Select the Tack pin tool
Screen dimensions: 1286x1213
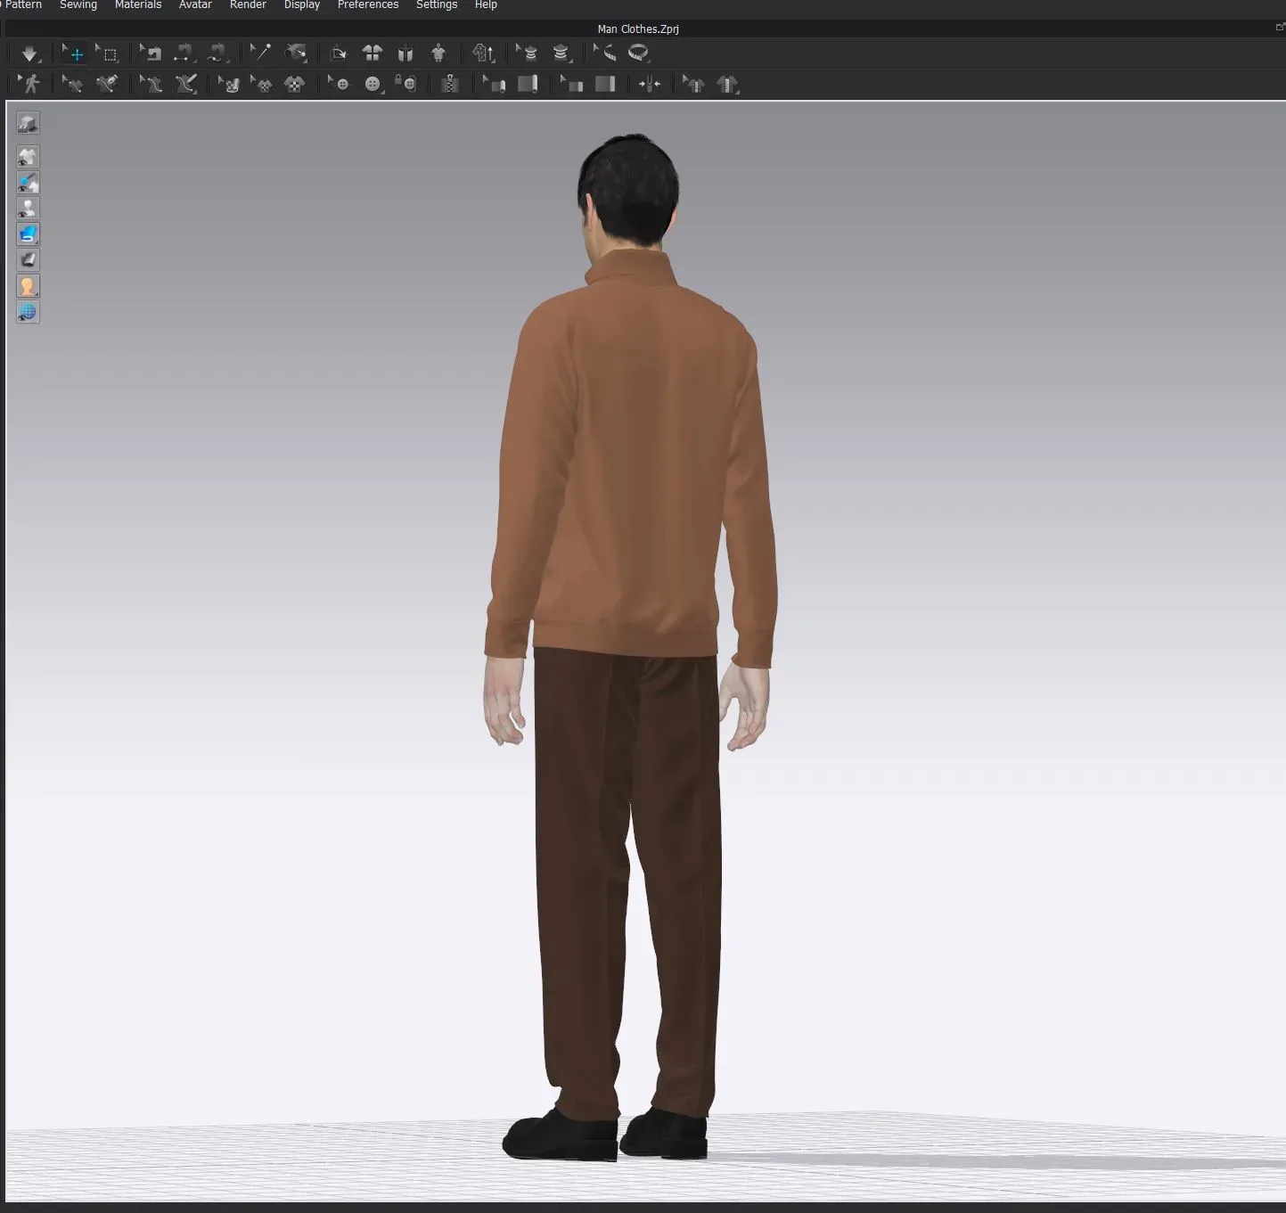(260, 53)
